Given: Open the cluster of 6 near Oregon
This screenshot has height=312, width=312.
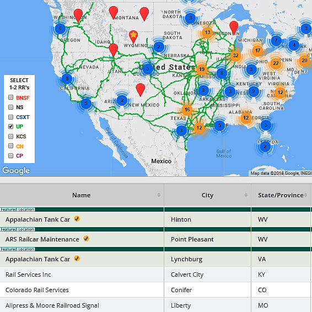Looking at the screenshot, I should [60, 29].
